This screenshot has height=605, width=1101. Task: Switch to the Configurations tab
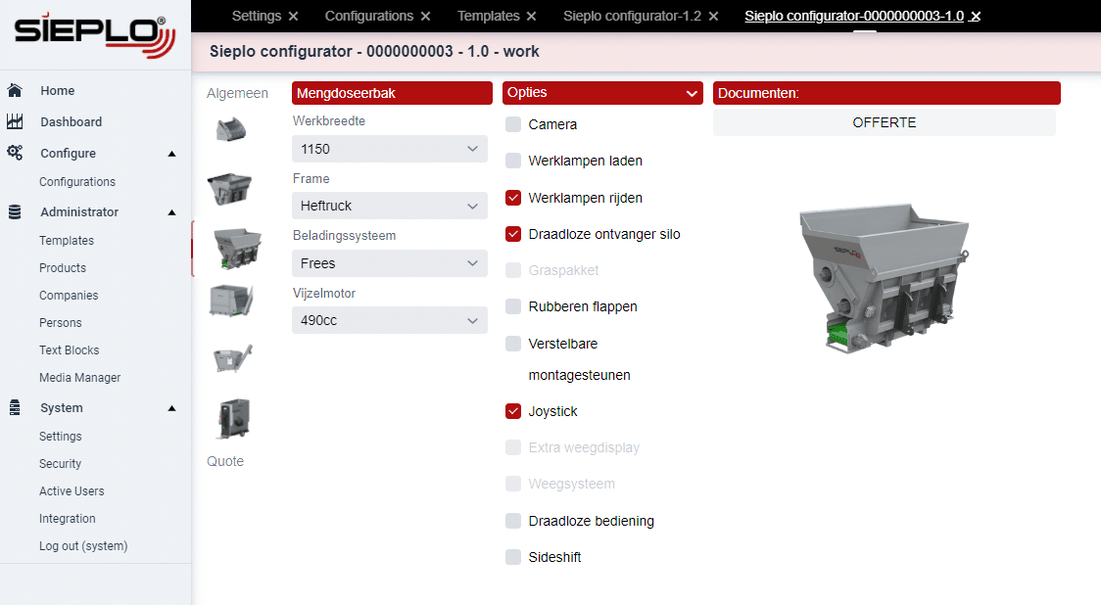pyautogui.click(x=368, y=16)
